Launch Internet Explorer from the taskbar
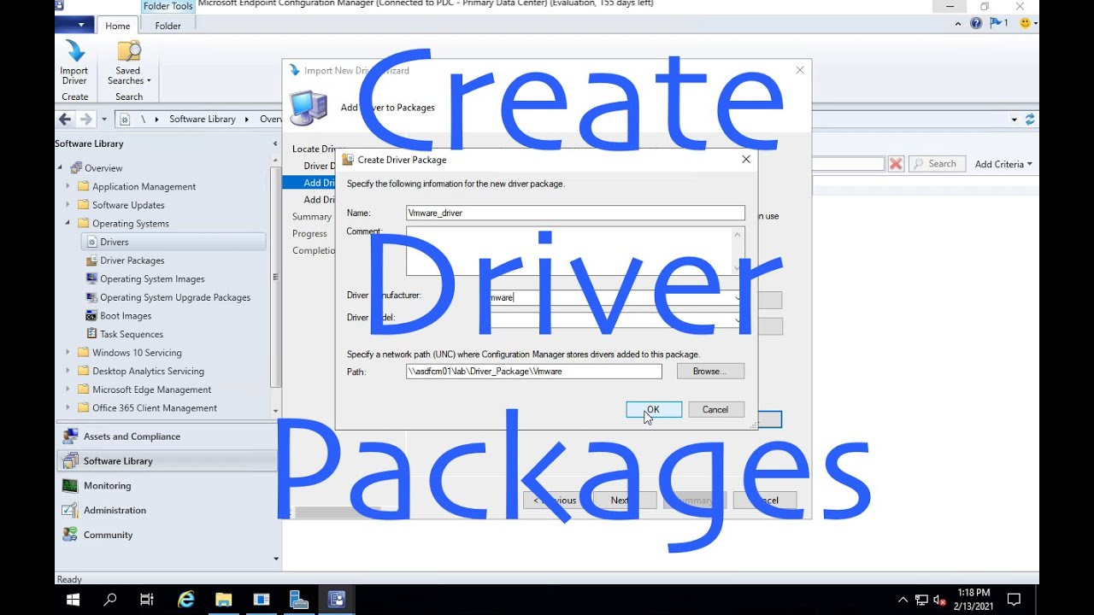 pyautogui.click(x=185, y=600)
